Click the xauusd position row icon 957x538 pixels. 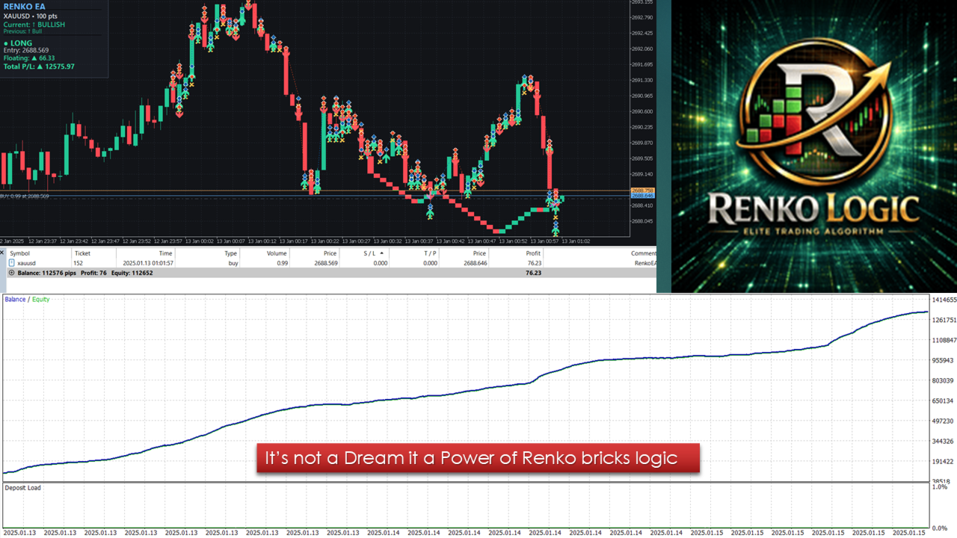pos(12,263)
